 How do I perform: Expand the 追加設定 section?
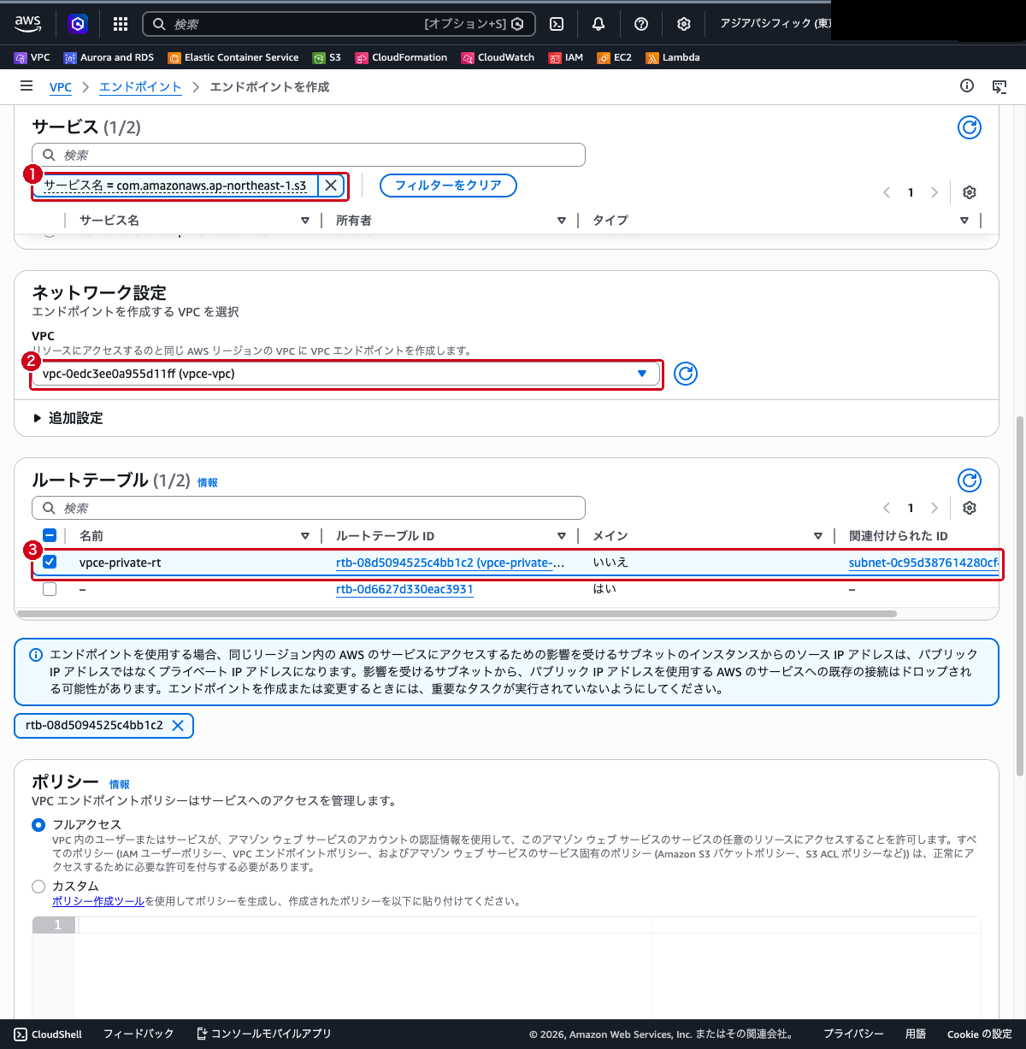[x=68, y=418]
